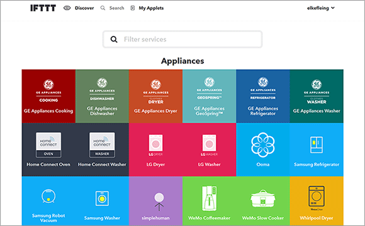Click the IFTTT logo

point(43,8)
